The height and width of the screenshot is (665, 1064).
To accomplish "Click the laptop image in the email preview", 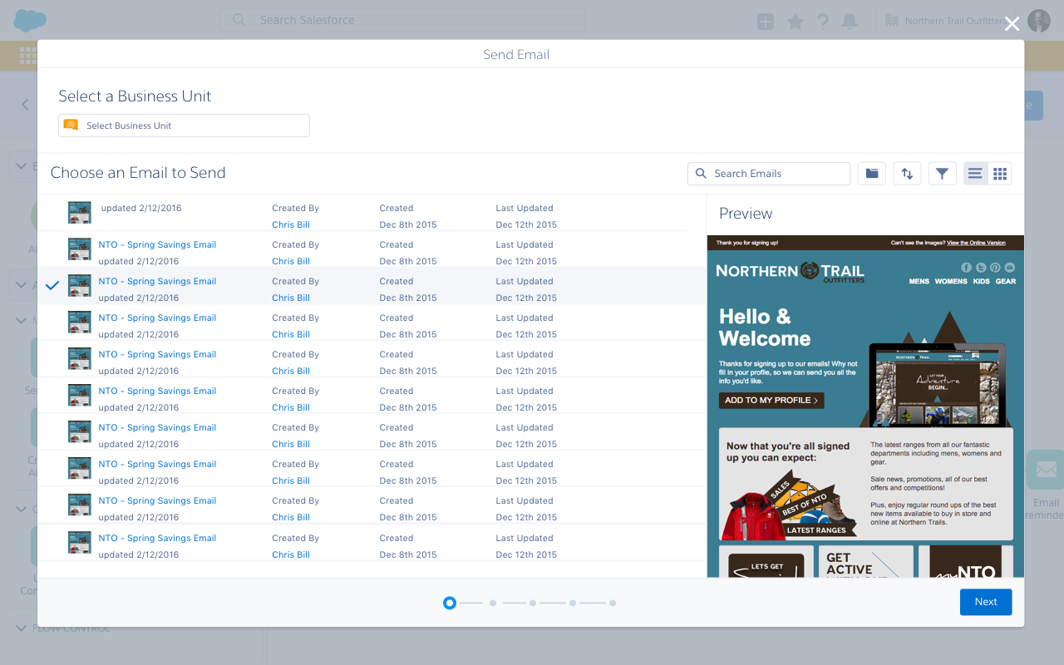I will click(937, 385).
